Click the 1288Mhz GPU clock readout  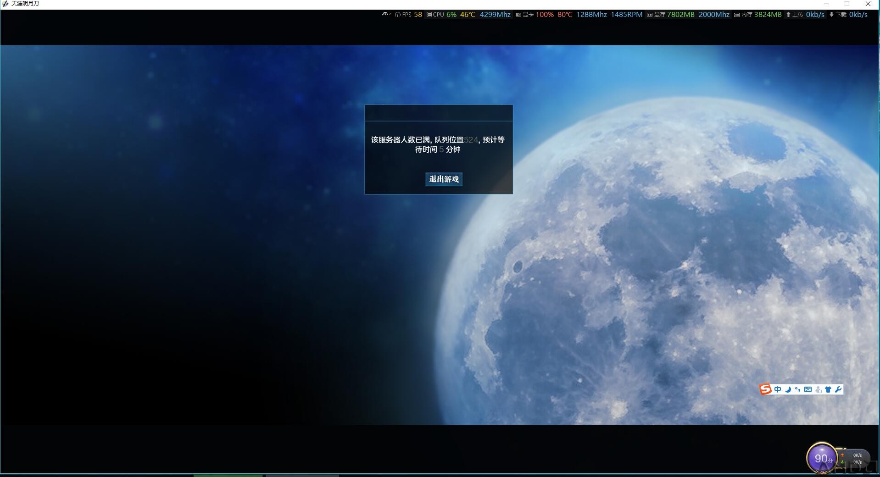coord(591,14)
